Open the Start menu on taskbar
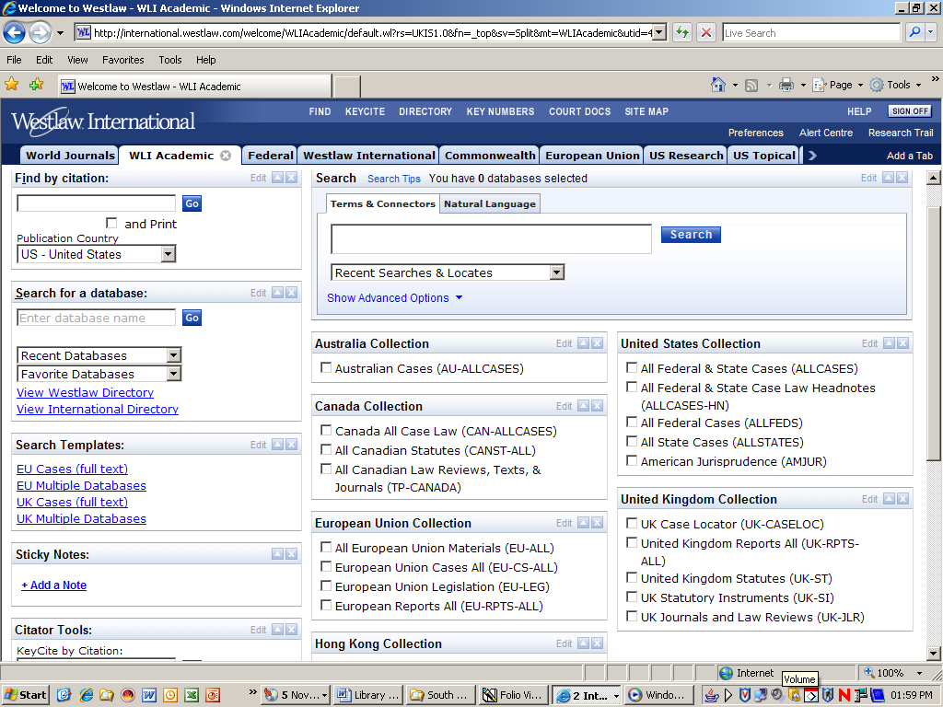 tap(25, 695)
